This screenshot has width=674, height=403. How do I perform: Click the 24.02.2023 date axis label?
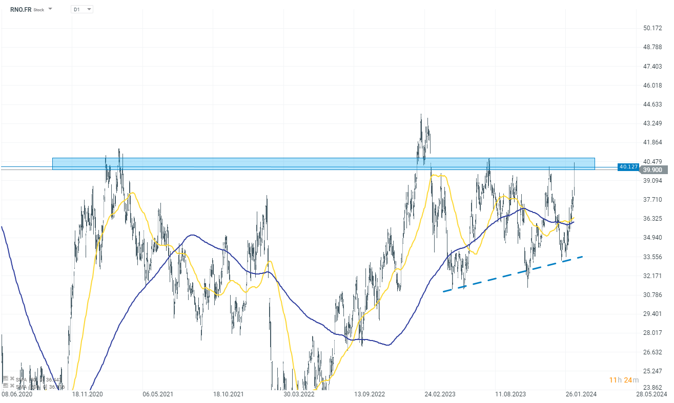(x=440, y=394)
